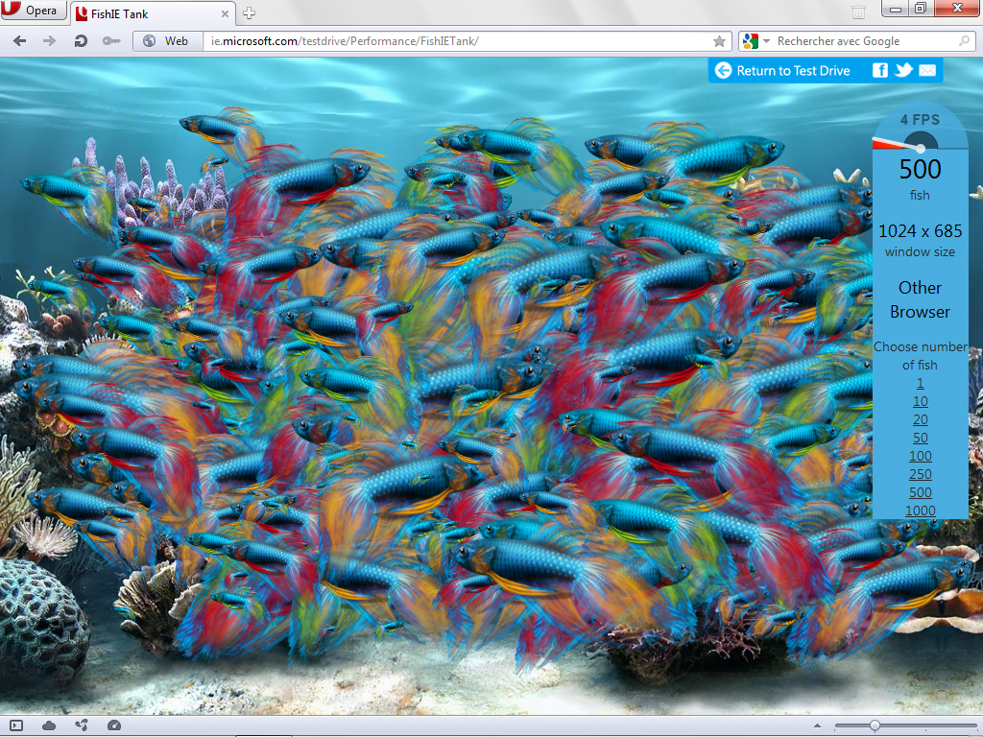
Task: Expand the Google search engine dropdown arrow
Action: tap(766, 41)
